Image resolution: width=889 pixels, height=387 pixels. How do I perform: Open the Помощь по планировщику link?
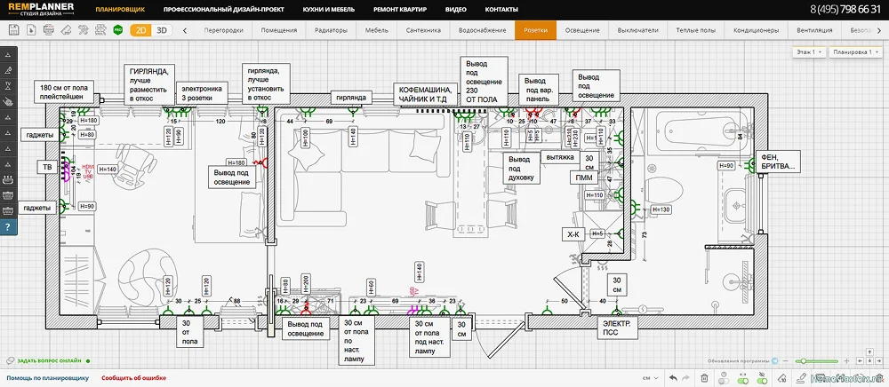point(48,378)
